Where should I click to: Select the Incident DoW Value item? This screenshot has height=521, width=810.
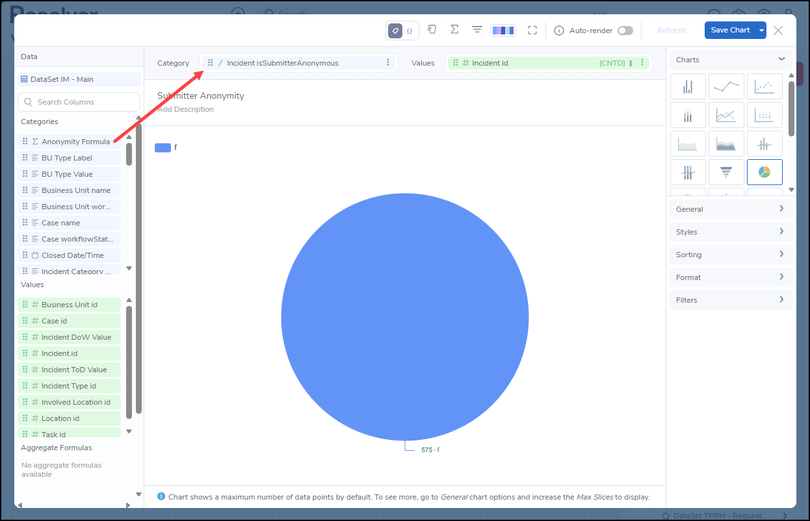tap(70, 337)
